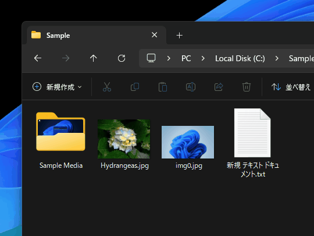Click the Delete trash can icon
The width and height of the screenshot is (314, 236).
click(247, 87)
